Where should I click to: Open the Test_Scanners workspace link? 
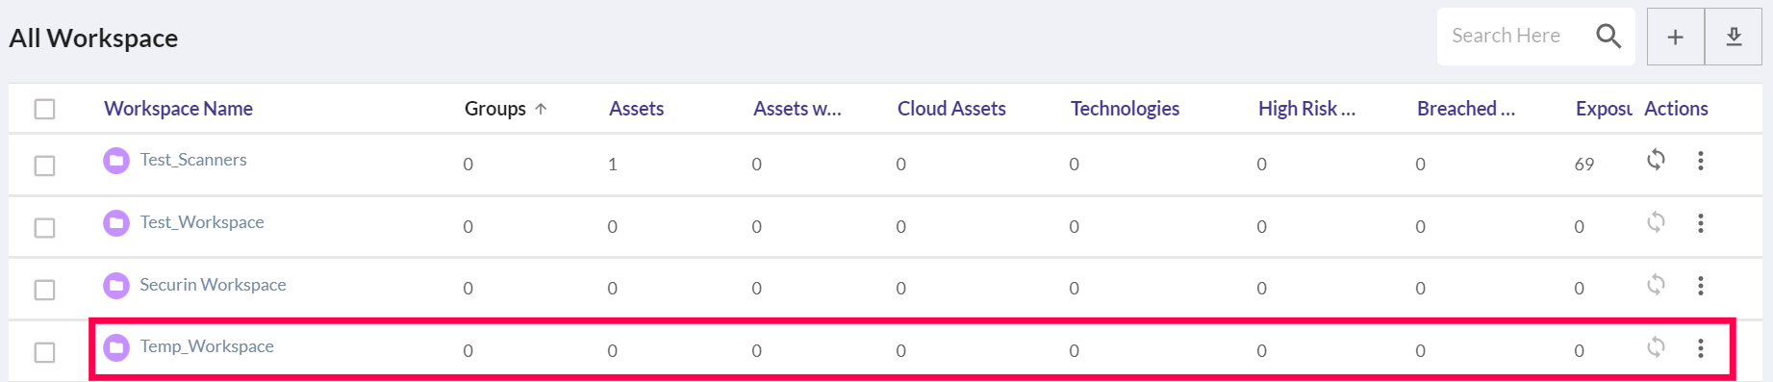[x=193, y=160]
